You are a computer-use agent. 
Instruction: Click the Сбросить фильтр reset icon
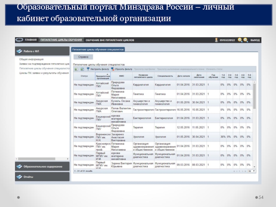click(x=112, y=69)
